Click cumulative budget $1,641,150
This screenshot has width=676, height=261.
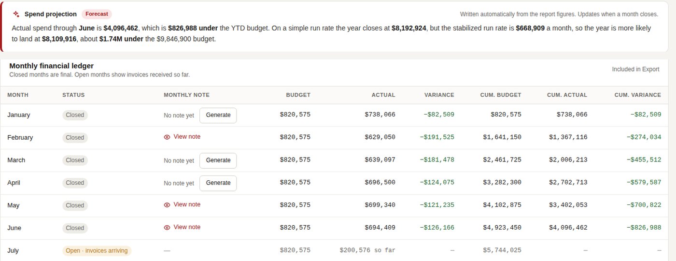pyautogui.click(x=502, y=138)
